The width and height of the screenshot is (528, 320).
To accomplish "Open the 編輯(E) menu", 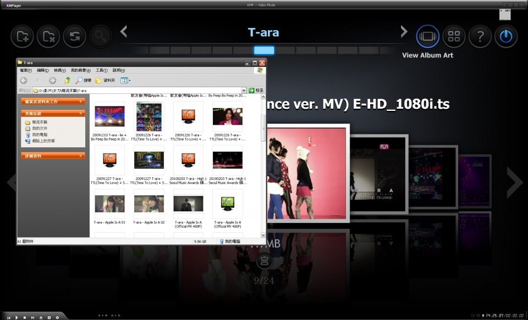I will coord(43,70).
